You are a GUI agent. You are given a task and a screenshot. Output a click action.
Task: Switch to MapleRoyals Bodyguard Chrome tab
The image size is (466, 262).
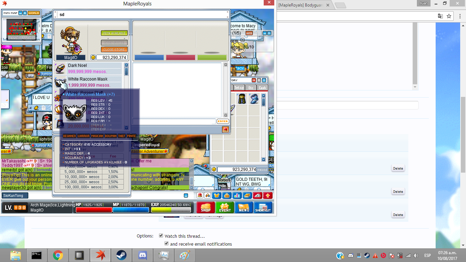tap(303, 5)
